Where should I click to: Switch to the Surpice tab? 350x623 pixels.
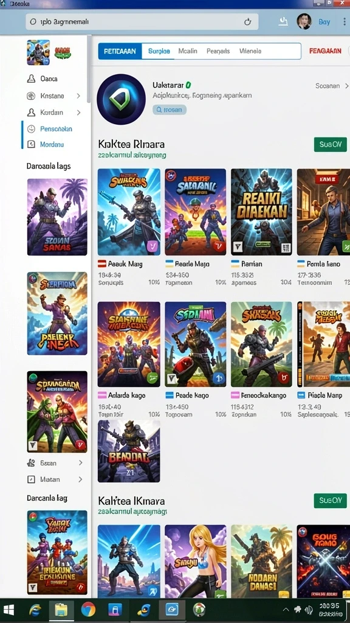point(159,51)
